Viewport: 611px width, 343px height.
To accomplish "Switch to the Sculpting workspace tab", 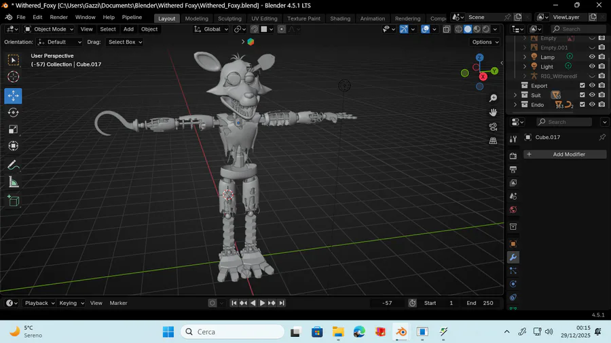I will click(x=229, y=18).
